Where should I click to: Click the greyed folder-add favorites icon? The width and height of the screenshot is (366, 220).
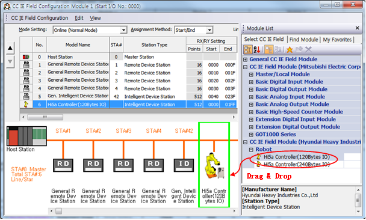[x=299, y=49]
